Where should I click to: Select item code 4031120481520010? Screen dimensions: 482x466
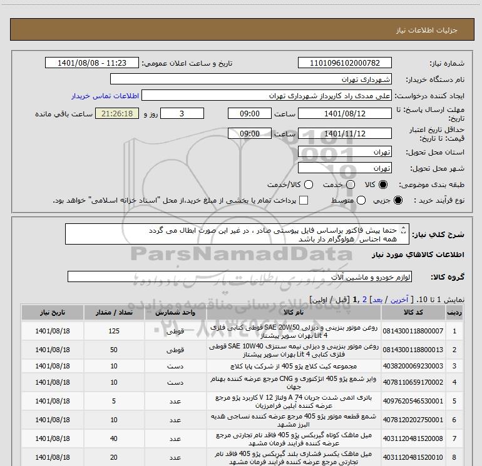tap(413, 457)
